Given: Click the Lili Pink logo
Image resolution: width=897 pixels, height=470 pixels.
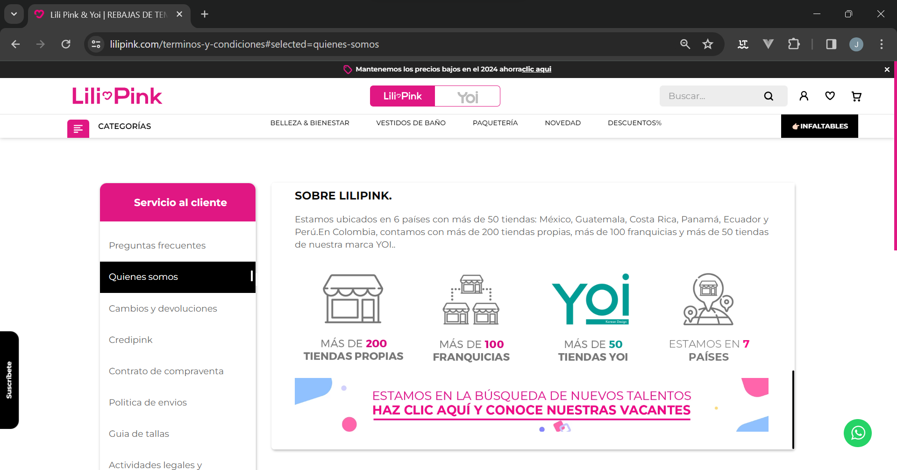Looking at the screenshot, I should coord(117,96).
